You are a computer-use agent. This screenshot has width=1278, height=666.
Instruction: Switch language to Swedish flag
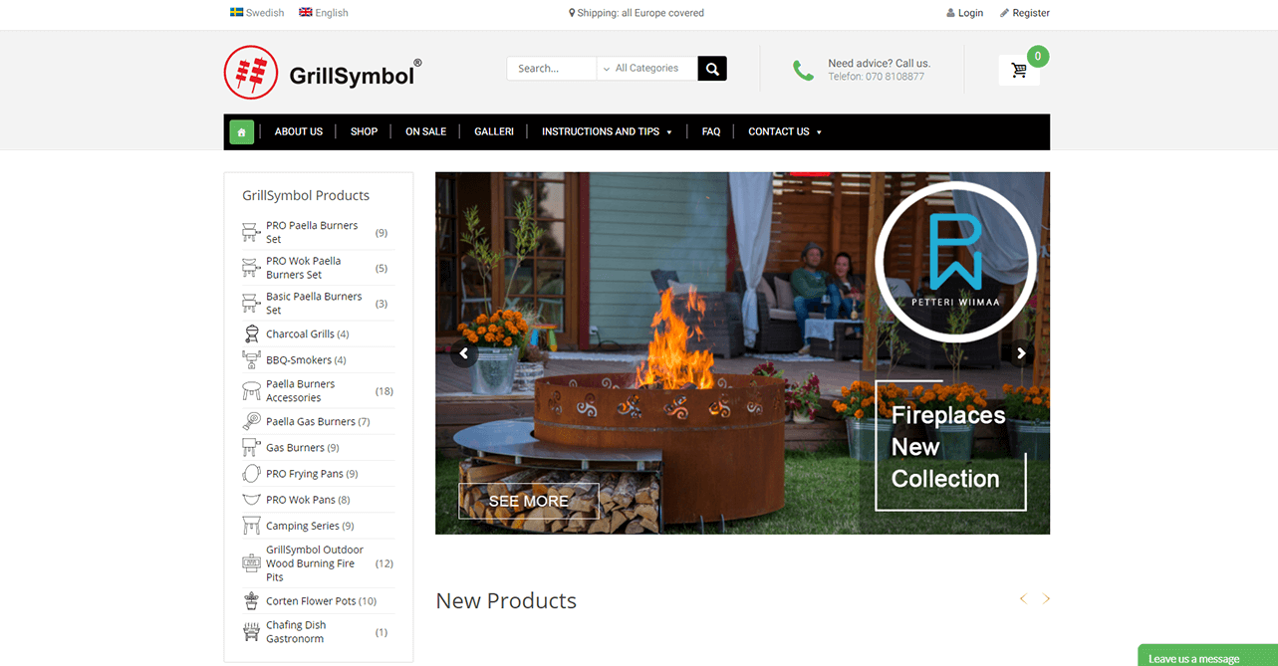[x=237, y=13]
